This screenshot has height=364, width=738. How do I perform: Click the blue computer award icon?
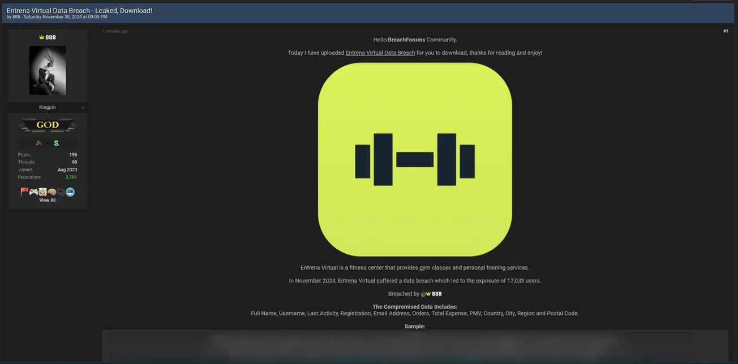tap(70, 192)
